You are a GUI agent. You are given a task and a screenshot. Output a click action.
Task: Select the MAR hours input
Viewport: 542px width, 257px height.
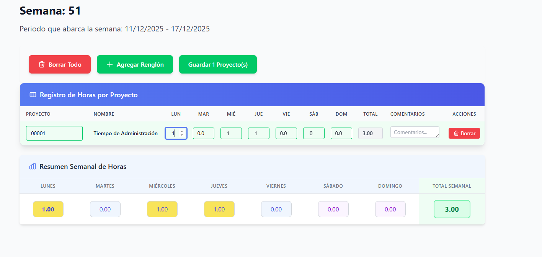[x=203, y=133]
